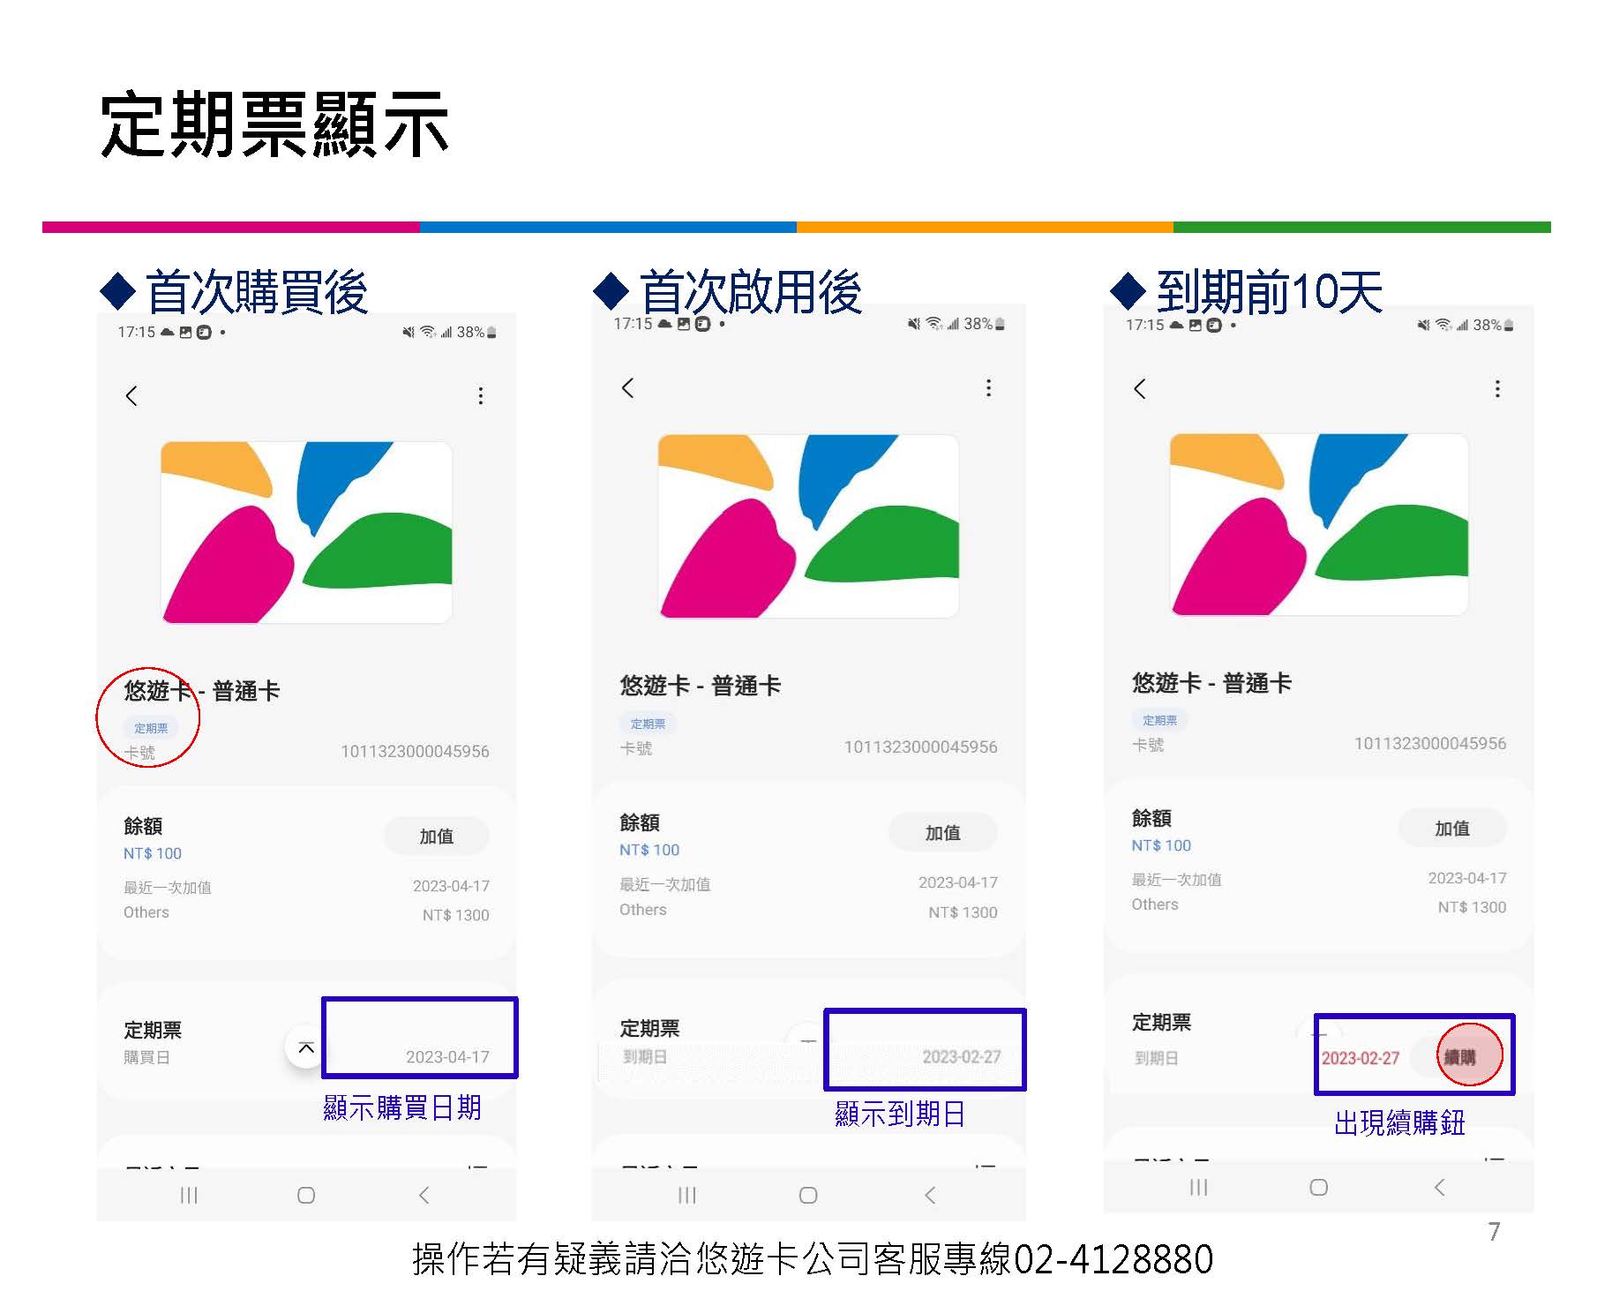Tap NT$ 1300 top-up amount in 首次購買後 phone
The width and height of the screenshot is (1597, 1291).
(x=455, y=915)
